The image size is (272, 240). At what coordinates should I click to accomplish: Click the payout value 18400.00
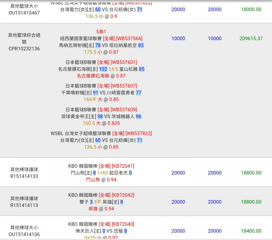pos(251,231)
